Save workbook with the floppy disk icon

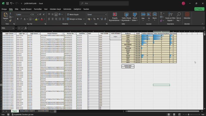coord(7,4)
